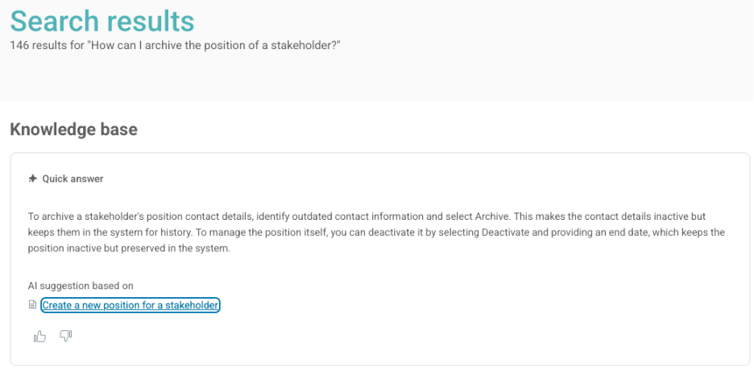This screenshot has width=754, height=368.
Task: Click the '146' results count number
Action: (19, 43)
